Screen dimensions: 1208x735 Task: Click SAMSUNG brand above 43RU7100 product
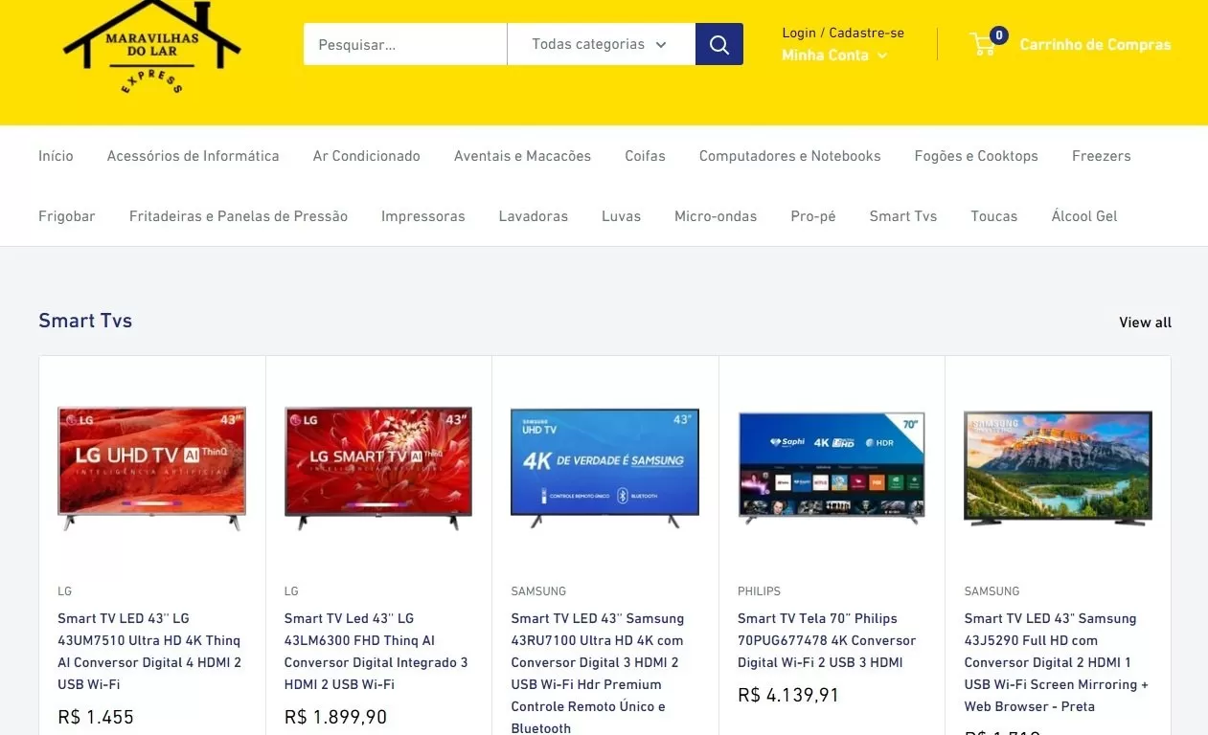pyautogui.click(x=538, y=591)
